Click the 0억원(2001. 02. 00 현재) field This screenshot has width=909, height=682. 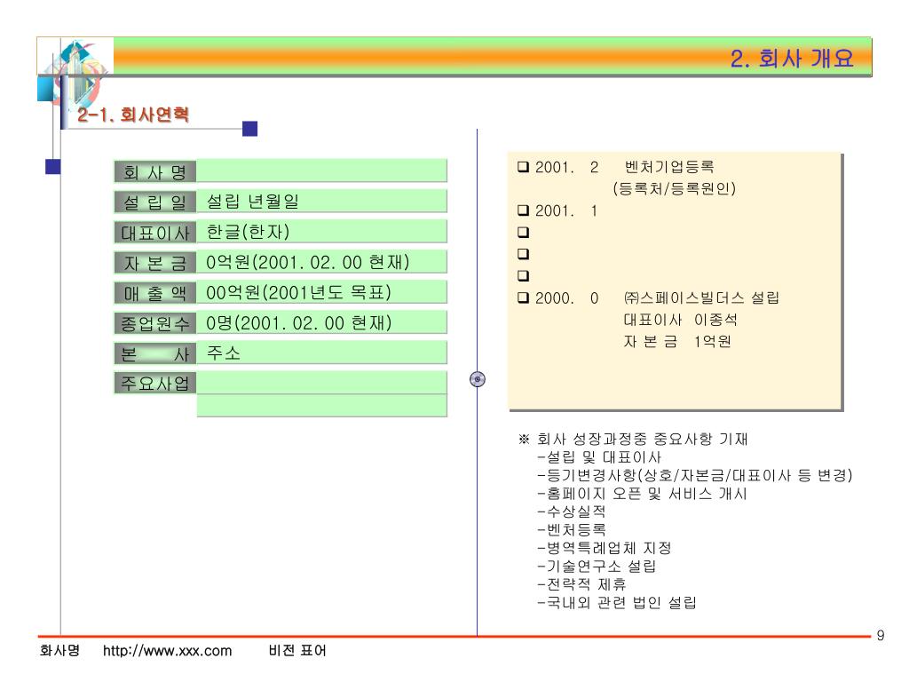tap(321, 262)
